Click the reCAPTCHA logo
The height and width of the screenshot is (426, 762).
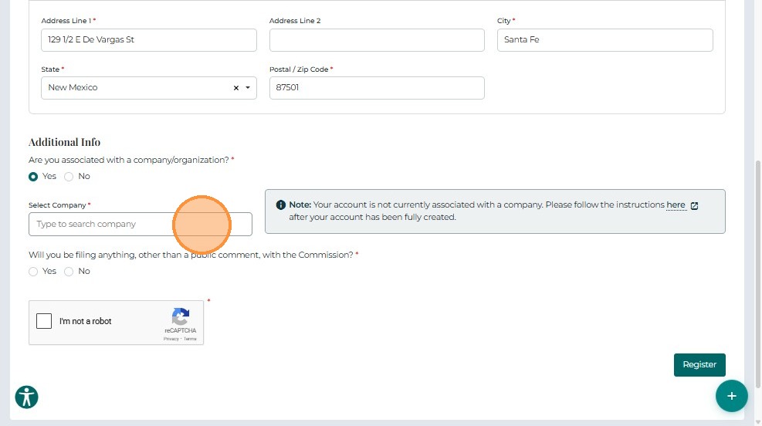[x=181, y=316]
